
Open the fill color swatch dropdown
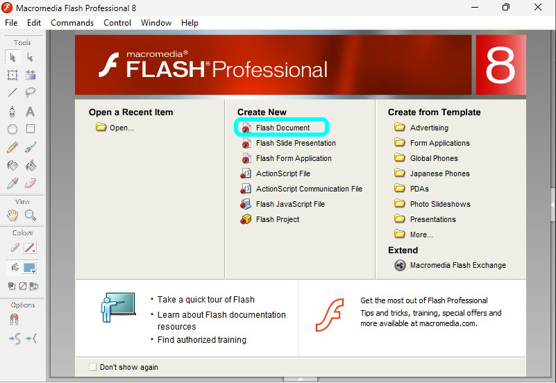30,268
